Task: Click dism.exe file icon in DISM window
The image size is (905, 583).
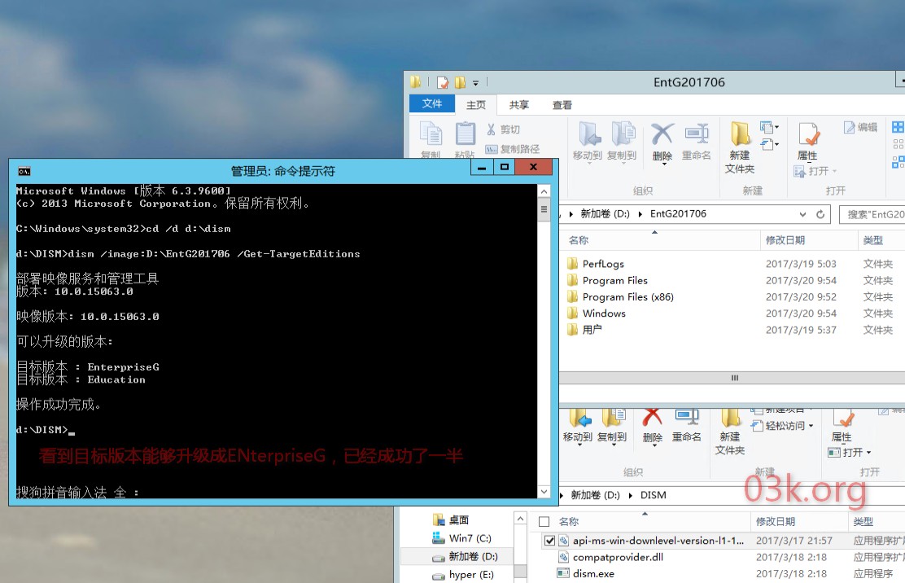Action: tap(562, 573)
